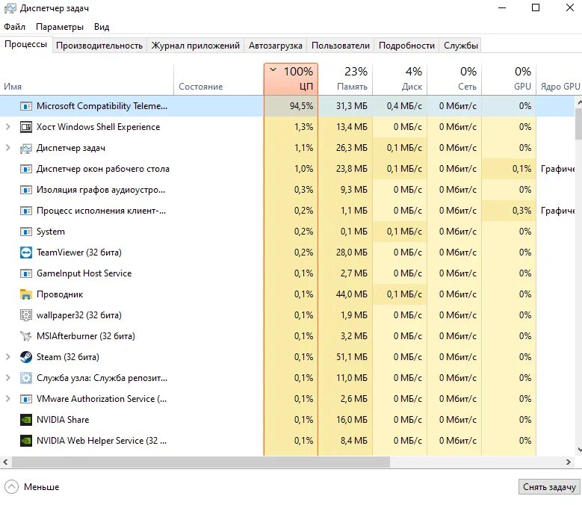Select the NVIDIA Share row name
This screenshot has width=582, height=505.
(63, 420)
